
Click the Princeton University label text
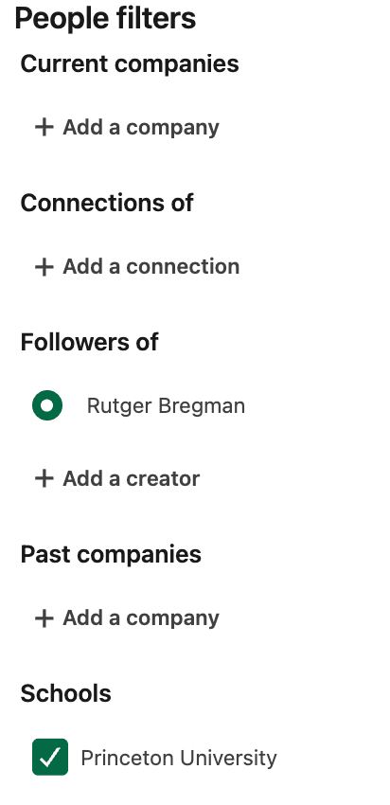tap(179, 758)
